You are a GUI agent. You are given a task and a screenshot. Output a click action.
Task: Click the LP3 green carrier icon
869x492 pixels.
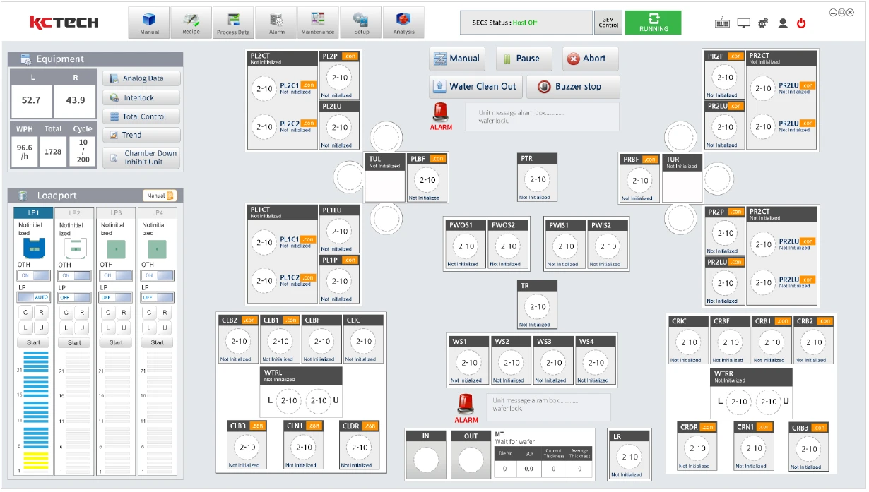tap(116, 248)
